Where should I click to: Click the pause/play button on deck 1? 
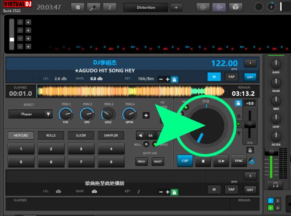pyautogui.click(x=221, y=161)
